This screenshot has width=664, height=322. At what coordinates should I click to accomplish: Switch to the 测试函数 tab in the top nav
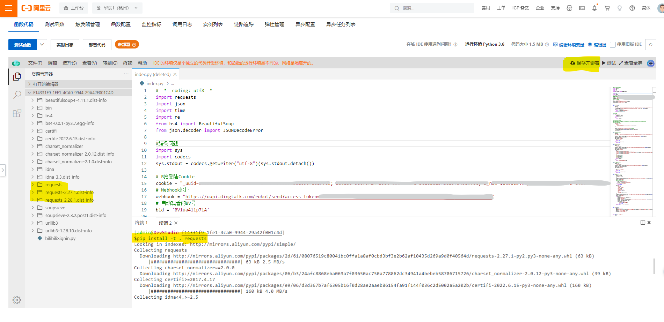coord(54,24)
